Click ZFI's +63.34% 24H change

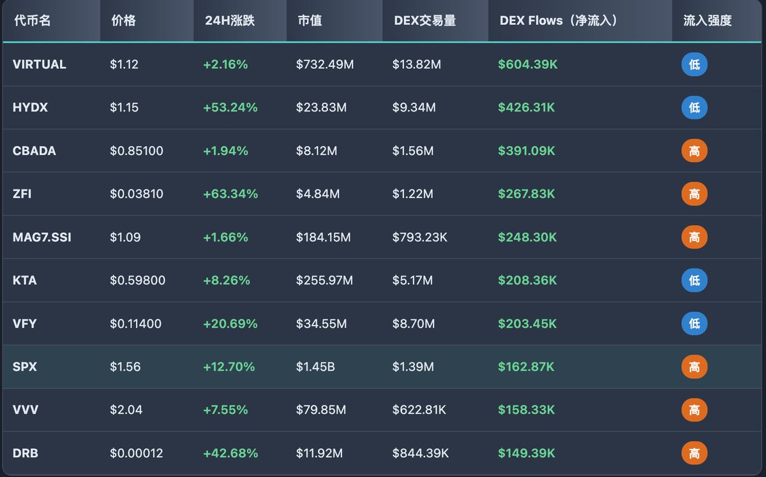coord(230,194)
